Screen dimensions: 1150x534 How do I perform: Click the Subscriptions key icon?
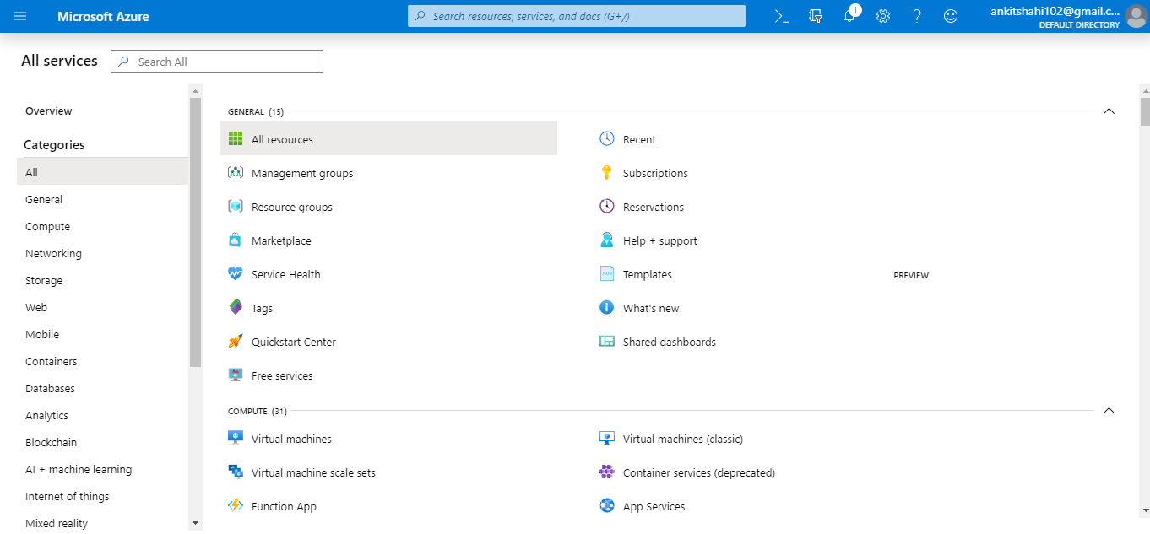click(607, 173)
